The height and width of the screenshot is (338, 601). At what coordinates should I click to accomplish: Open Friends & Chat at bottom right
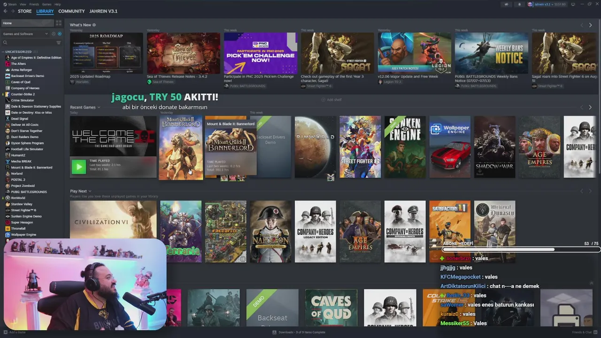tap(585, 332)
